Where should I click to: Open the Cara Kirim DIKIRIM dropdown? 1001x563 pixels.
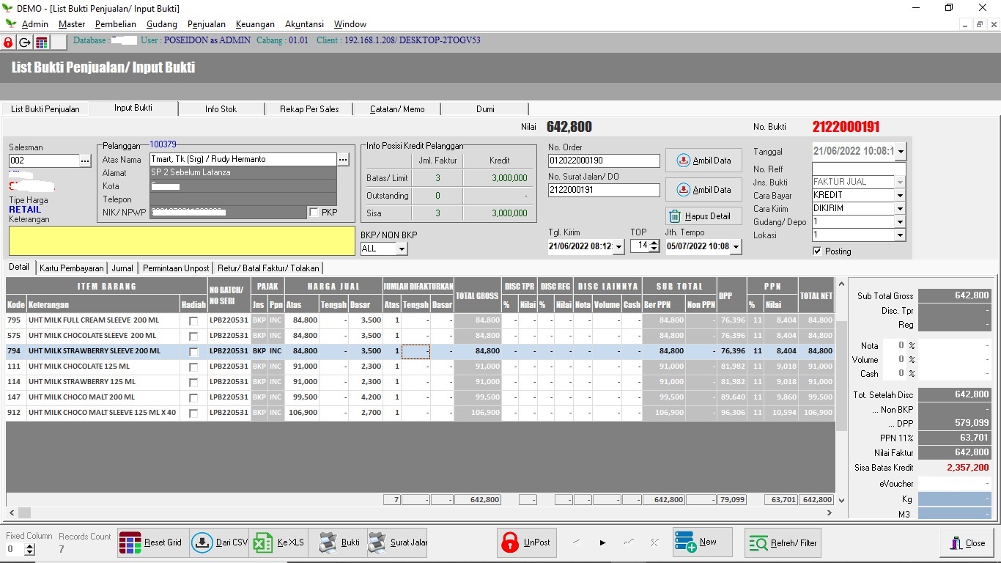(900, 209)
